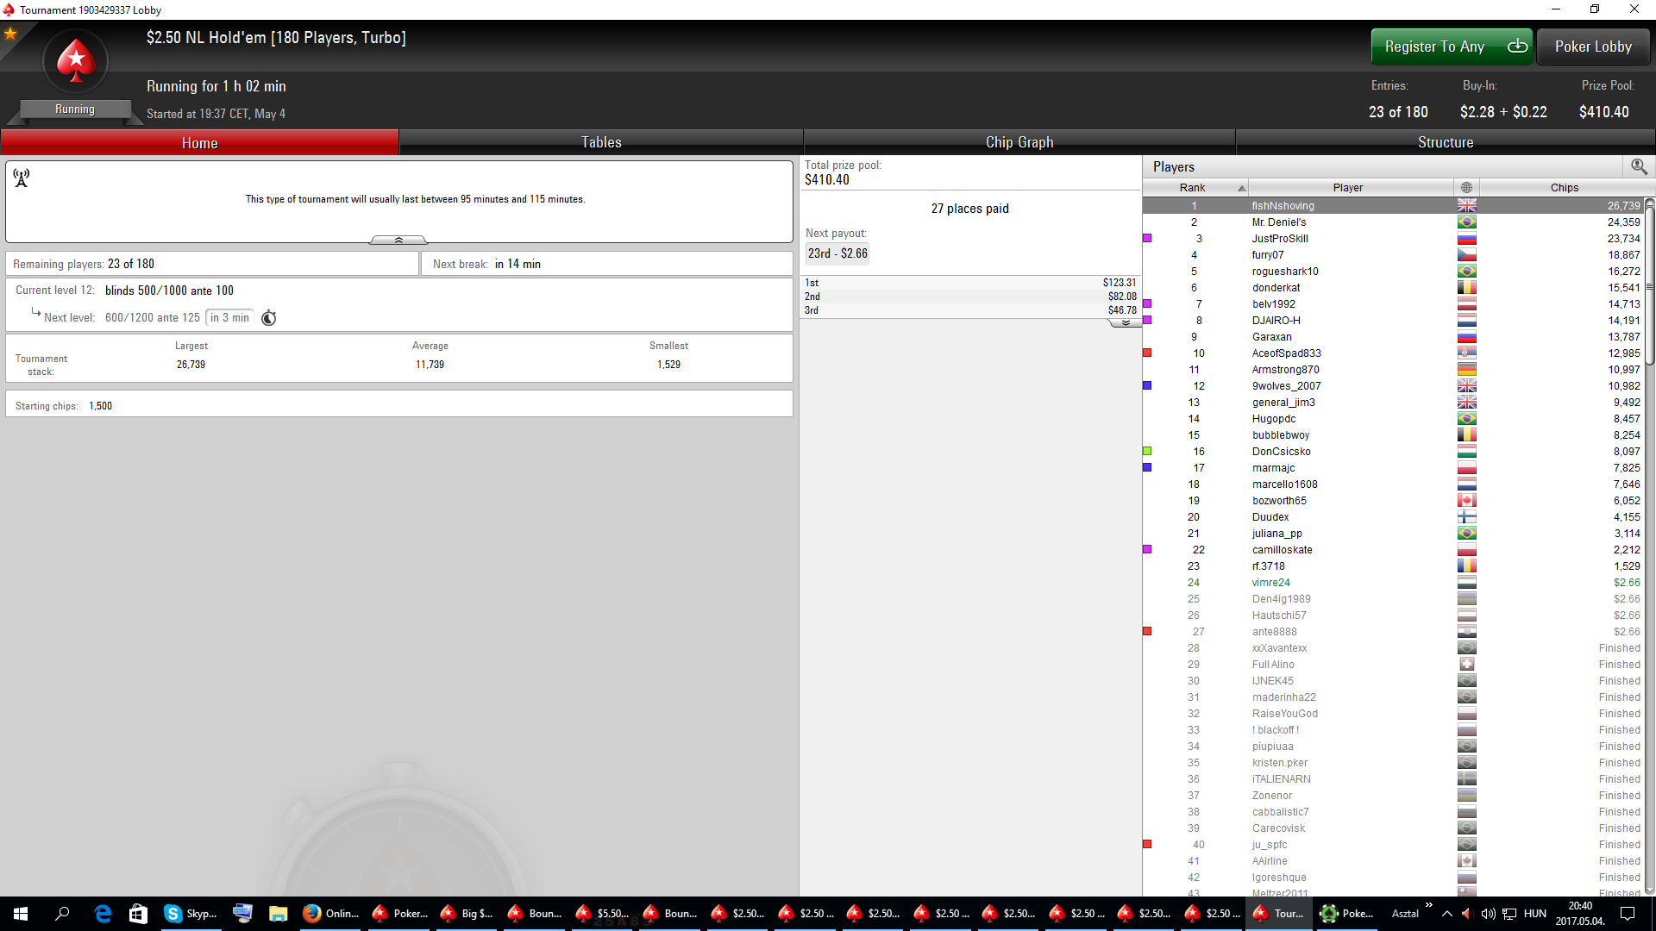
Task: Click the HUN keyboard language indicator
Action: pos(1535,914)
